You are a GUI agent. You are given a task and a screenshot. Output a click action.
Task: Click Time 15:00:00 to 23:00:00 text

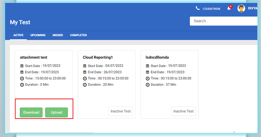click(x=45, y=78)
